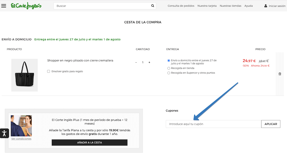Open the hamburger menu icon
287x153 pixels.
click(4, 6)
